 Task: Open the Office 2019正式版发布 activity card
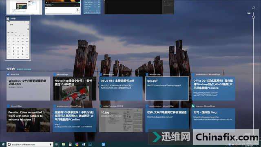(x=213, y=89)
